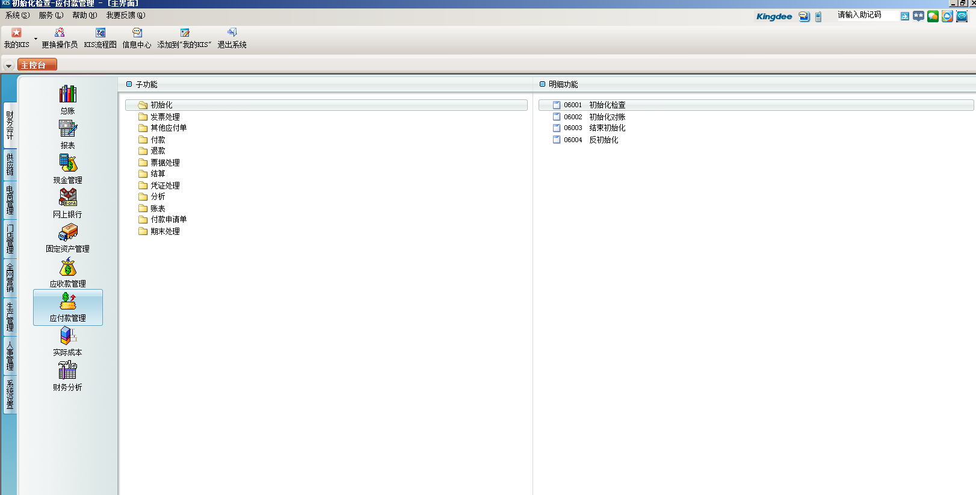Click 更换操作员 switch operator button

[60, 38]
